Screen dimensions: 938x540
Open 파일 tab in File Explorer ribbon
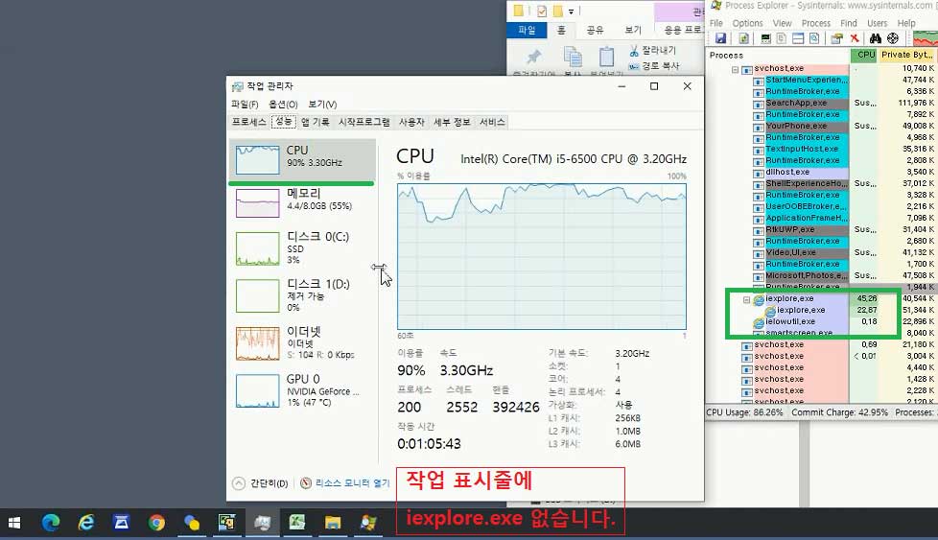[x=528, y=30]
